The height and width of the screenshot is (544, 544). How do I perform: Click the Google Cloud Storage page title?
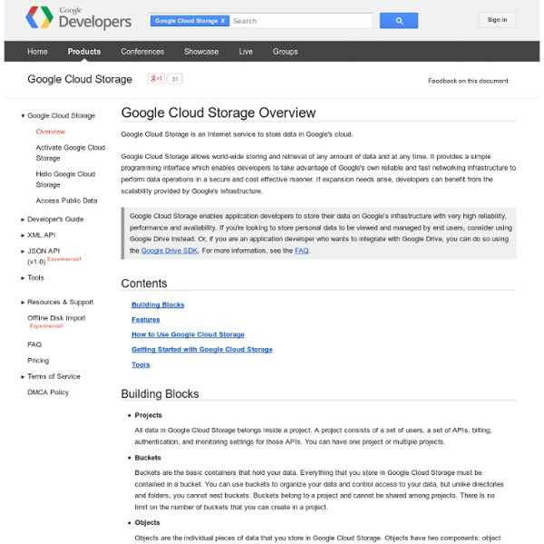(x=80, y=79)
